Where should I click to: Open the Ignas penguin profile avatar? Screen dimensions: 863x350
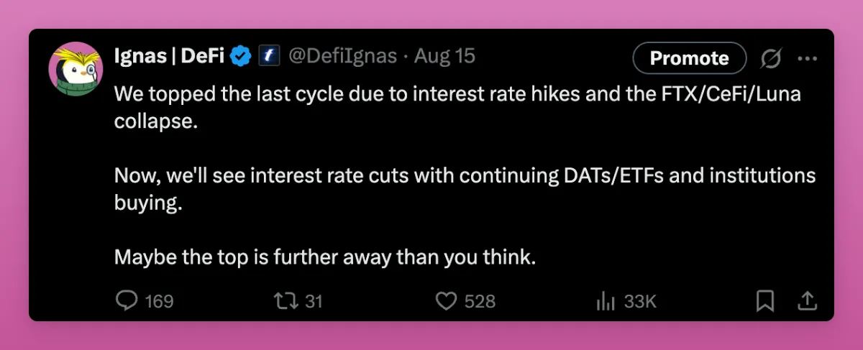pyautogui.click(x=76, y=69)
